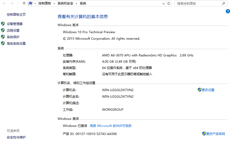Click shield icon beside 远程设置

(x=3, y=30)
